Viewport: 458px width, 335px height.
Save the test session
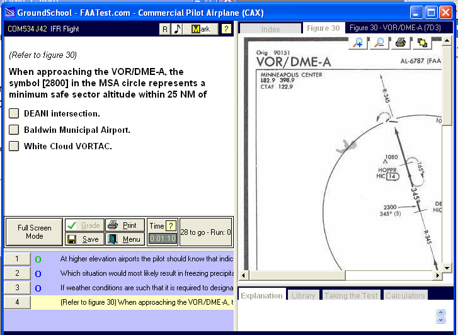coord(83,239)
